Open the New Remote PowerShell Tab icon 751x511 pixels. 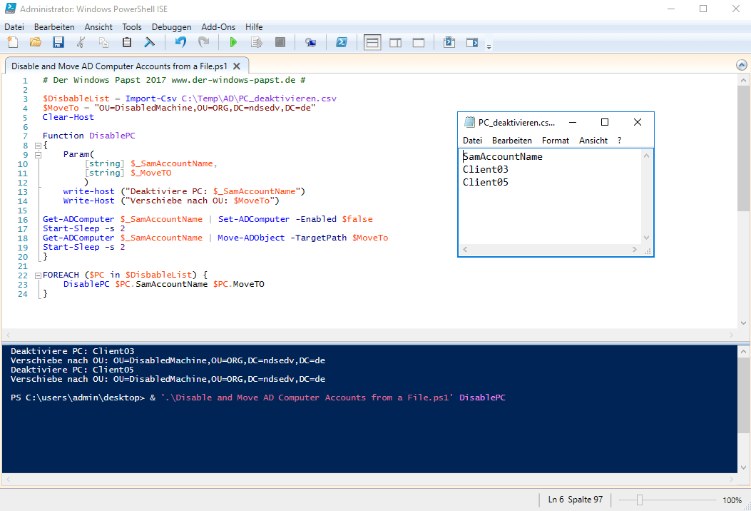[310, 43]
